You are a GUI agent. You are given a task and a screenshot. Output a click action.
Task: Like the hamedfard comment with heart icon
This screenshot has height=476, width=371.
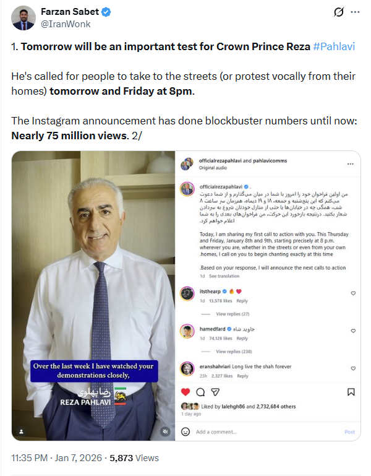pos(353,331)
